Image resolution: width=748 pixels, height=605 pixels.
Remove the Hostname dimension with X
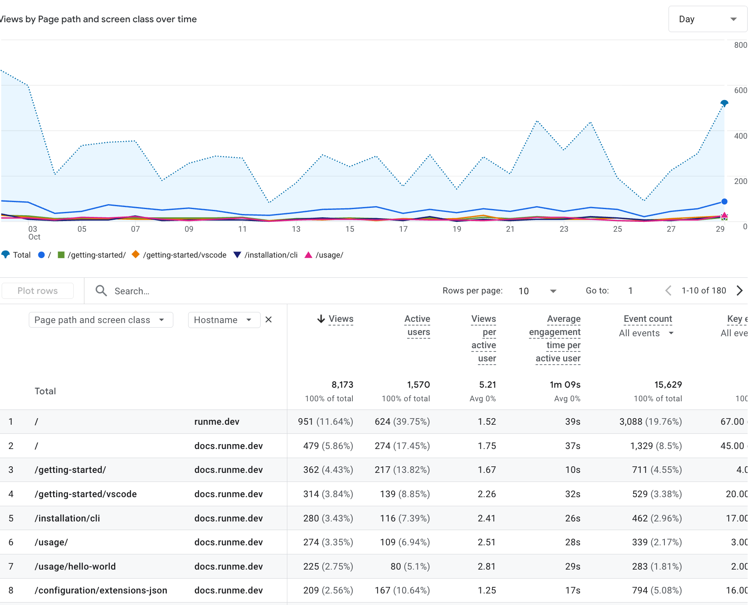click(268, 320)
